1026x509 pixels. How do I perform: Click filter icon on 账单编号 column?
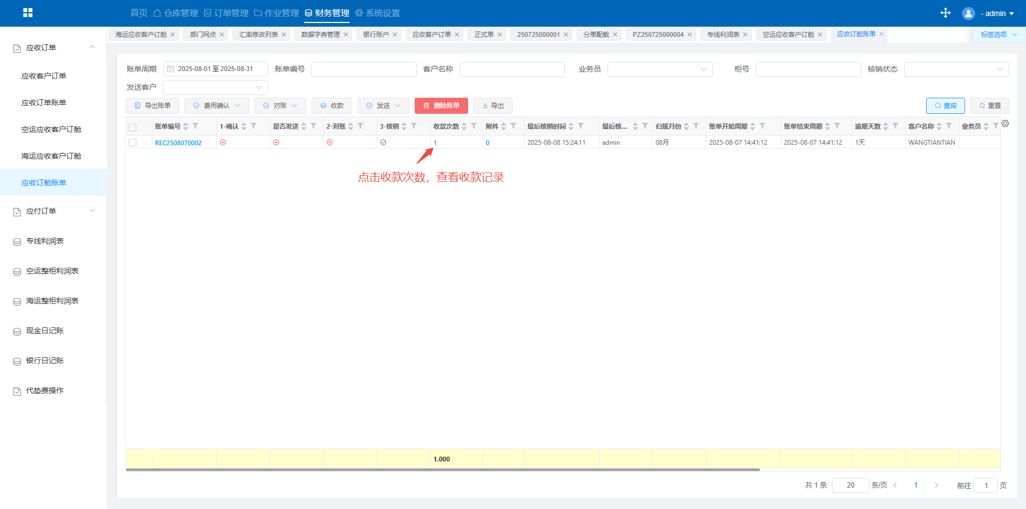click(x=196, y=126)
